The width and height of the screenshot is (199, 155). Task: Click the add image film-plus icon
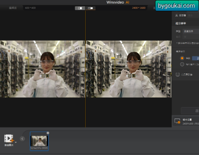[9, 139]
